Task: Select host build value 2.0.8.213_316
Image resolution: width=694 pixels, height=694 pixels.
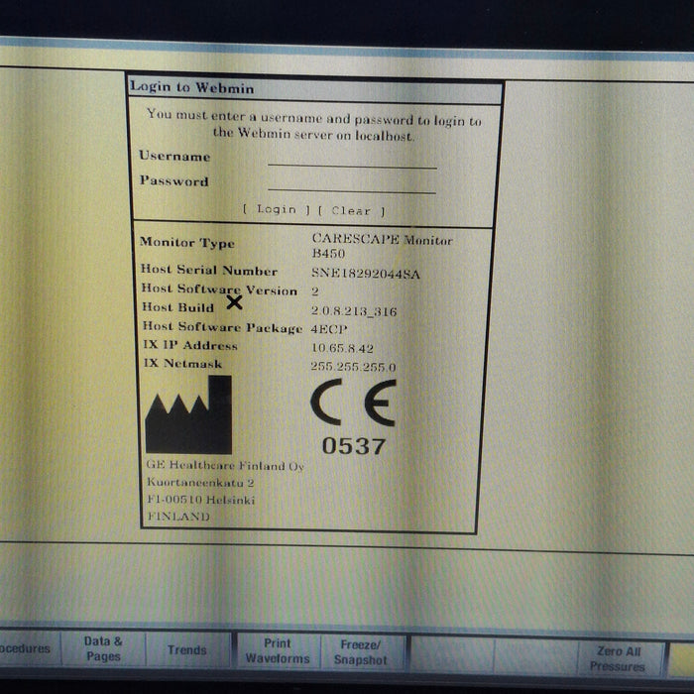Action: click(354, 311)
